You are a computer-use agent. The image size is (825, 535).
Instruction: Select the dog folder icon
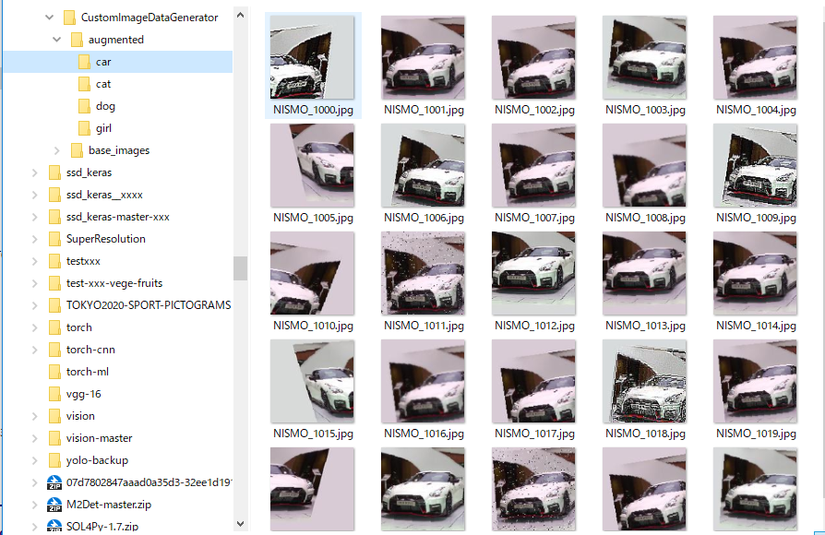coord(84,106)
